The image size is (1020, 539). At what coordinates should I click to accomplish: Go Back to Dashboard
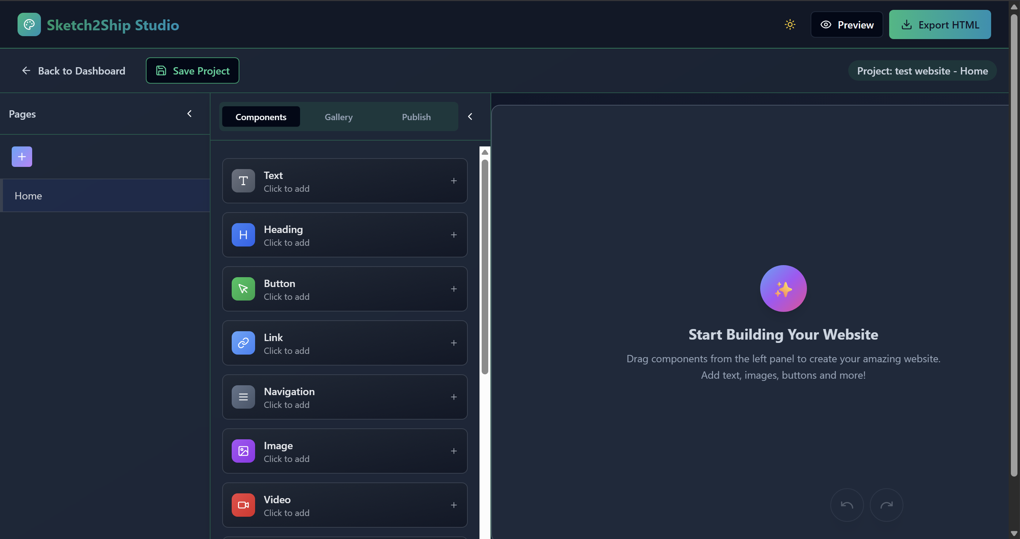coord(73,71)
